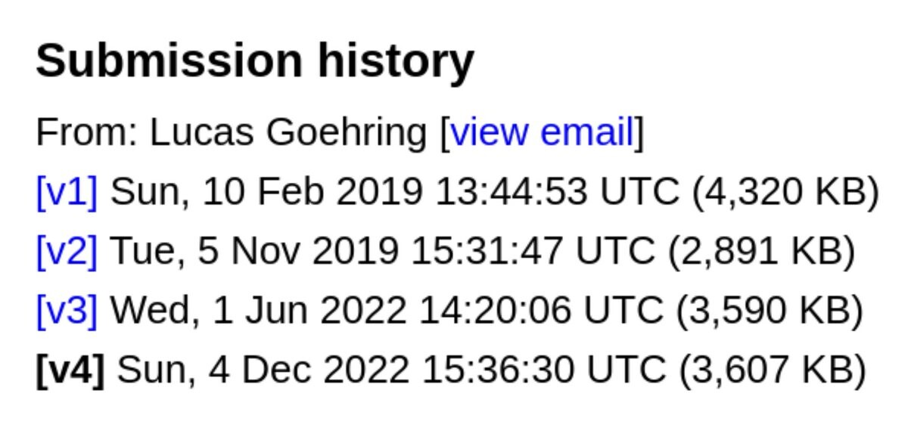Screen dimensions: 908x443
Task: Open version v2 of the submission
Action: click(67, 251)
